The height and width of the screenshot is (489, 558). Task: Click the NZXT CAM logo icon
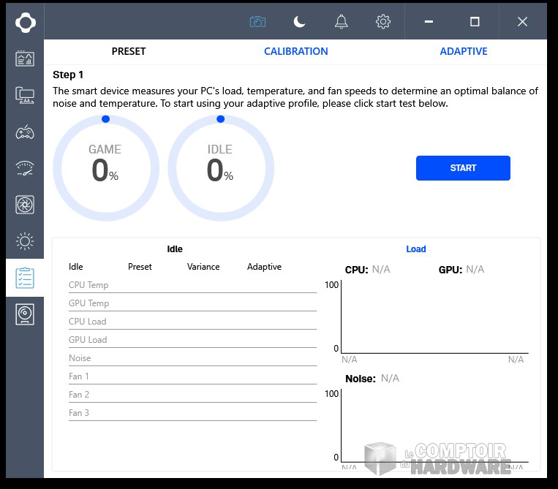(x=25, y=22)
